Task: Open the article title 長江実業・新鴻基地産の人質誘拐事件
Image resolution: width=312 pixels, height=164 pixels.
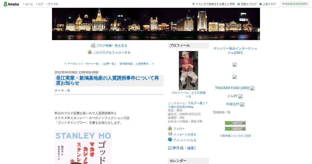Action: (107, 81)
